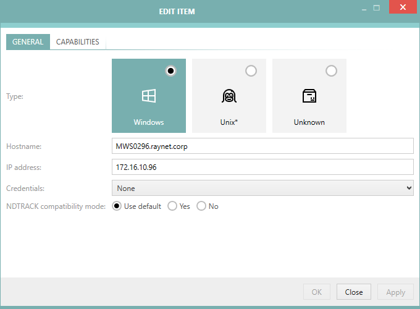Set NDTRACK compatibility to Use default
The image size is (420, 309).
coord(117,206)
